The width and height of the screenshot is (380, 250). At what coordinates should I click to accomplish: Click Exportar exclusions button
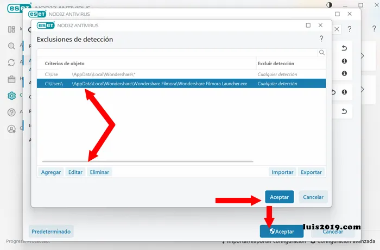click(x=311, y=172)
